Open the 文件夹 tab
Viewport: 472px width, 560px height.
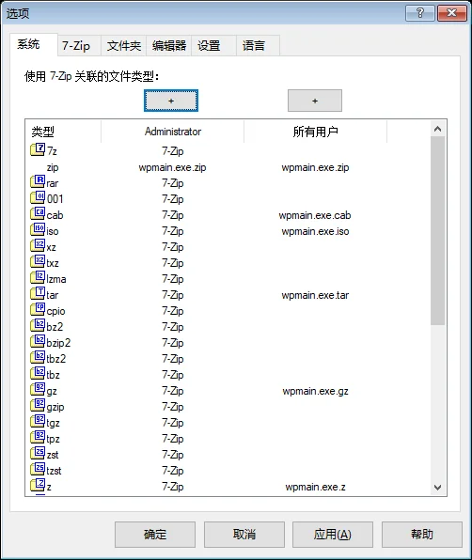click(x=123, y=46)
